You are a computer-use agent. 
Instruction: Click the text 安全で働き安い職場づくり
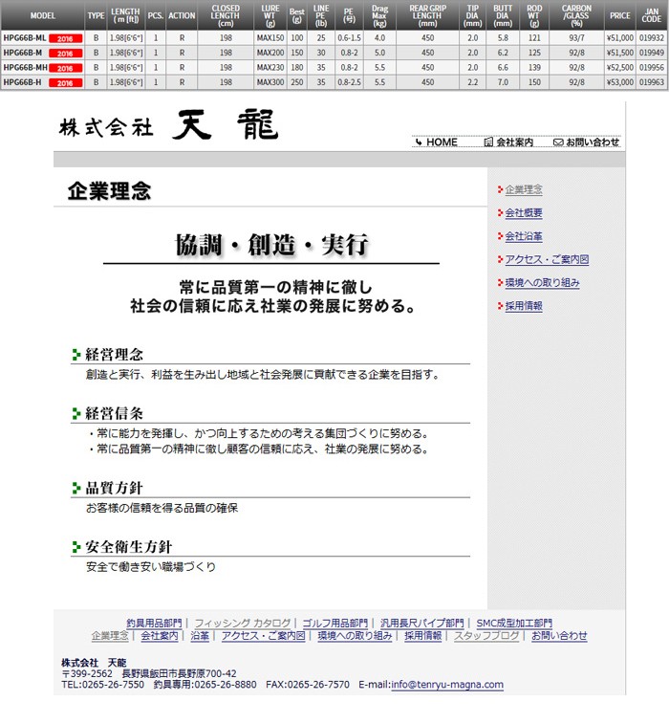click(x=151, y=567)
